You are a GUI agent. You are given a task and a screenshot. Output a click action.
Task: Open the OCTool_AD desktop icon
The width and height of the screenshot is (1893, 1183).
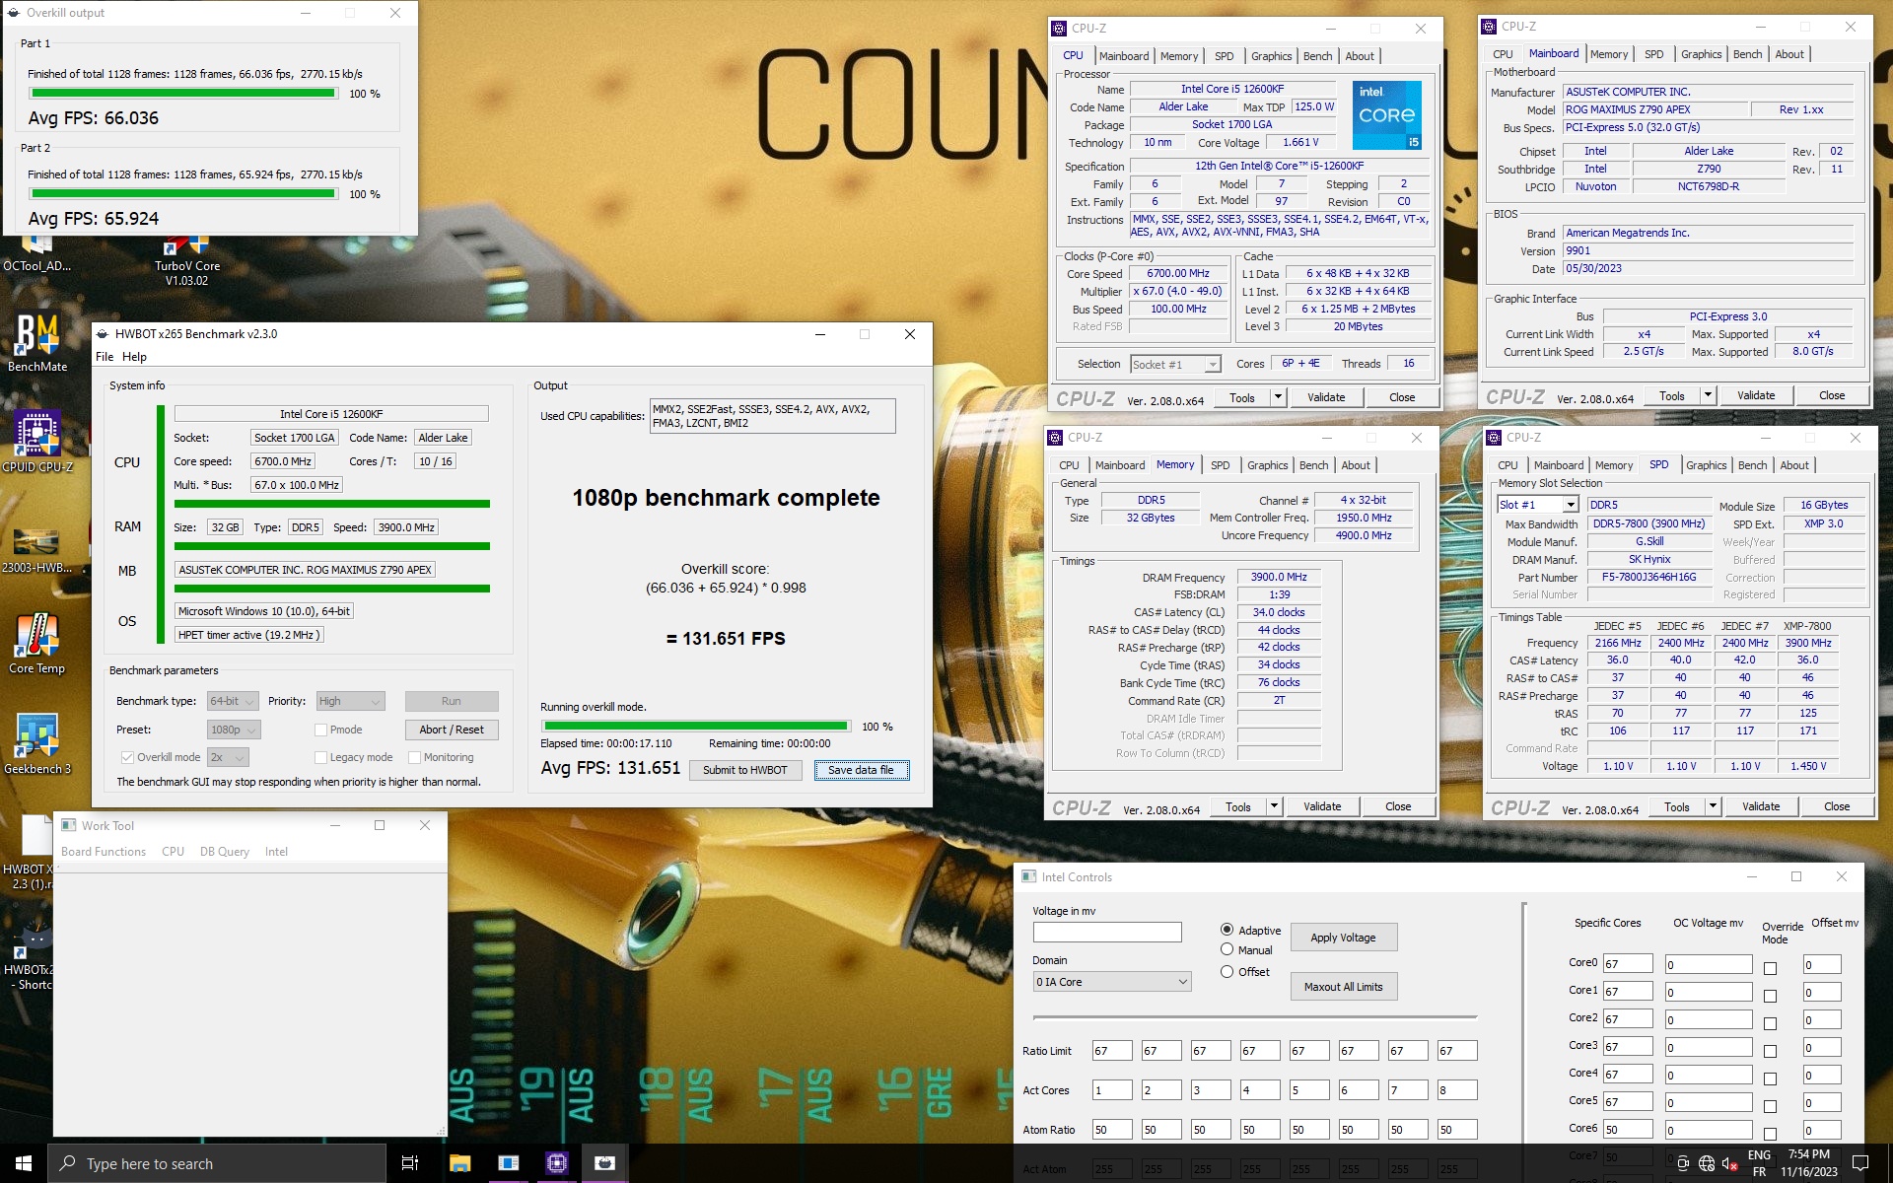[36, 254]
